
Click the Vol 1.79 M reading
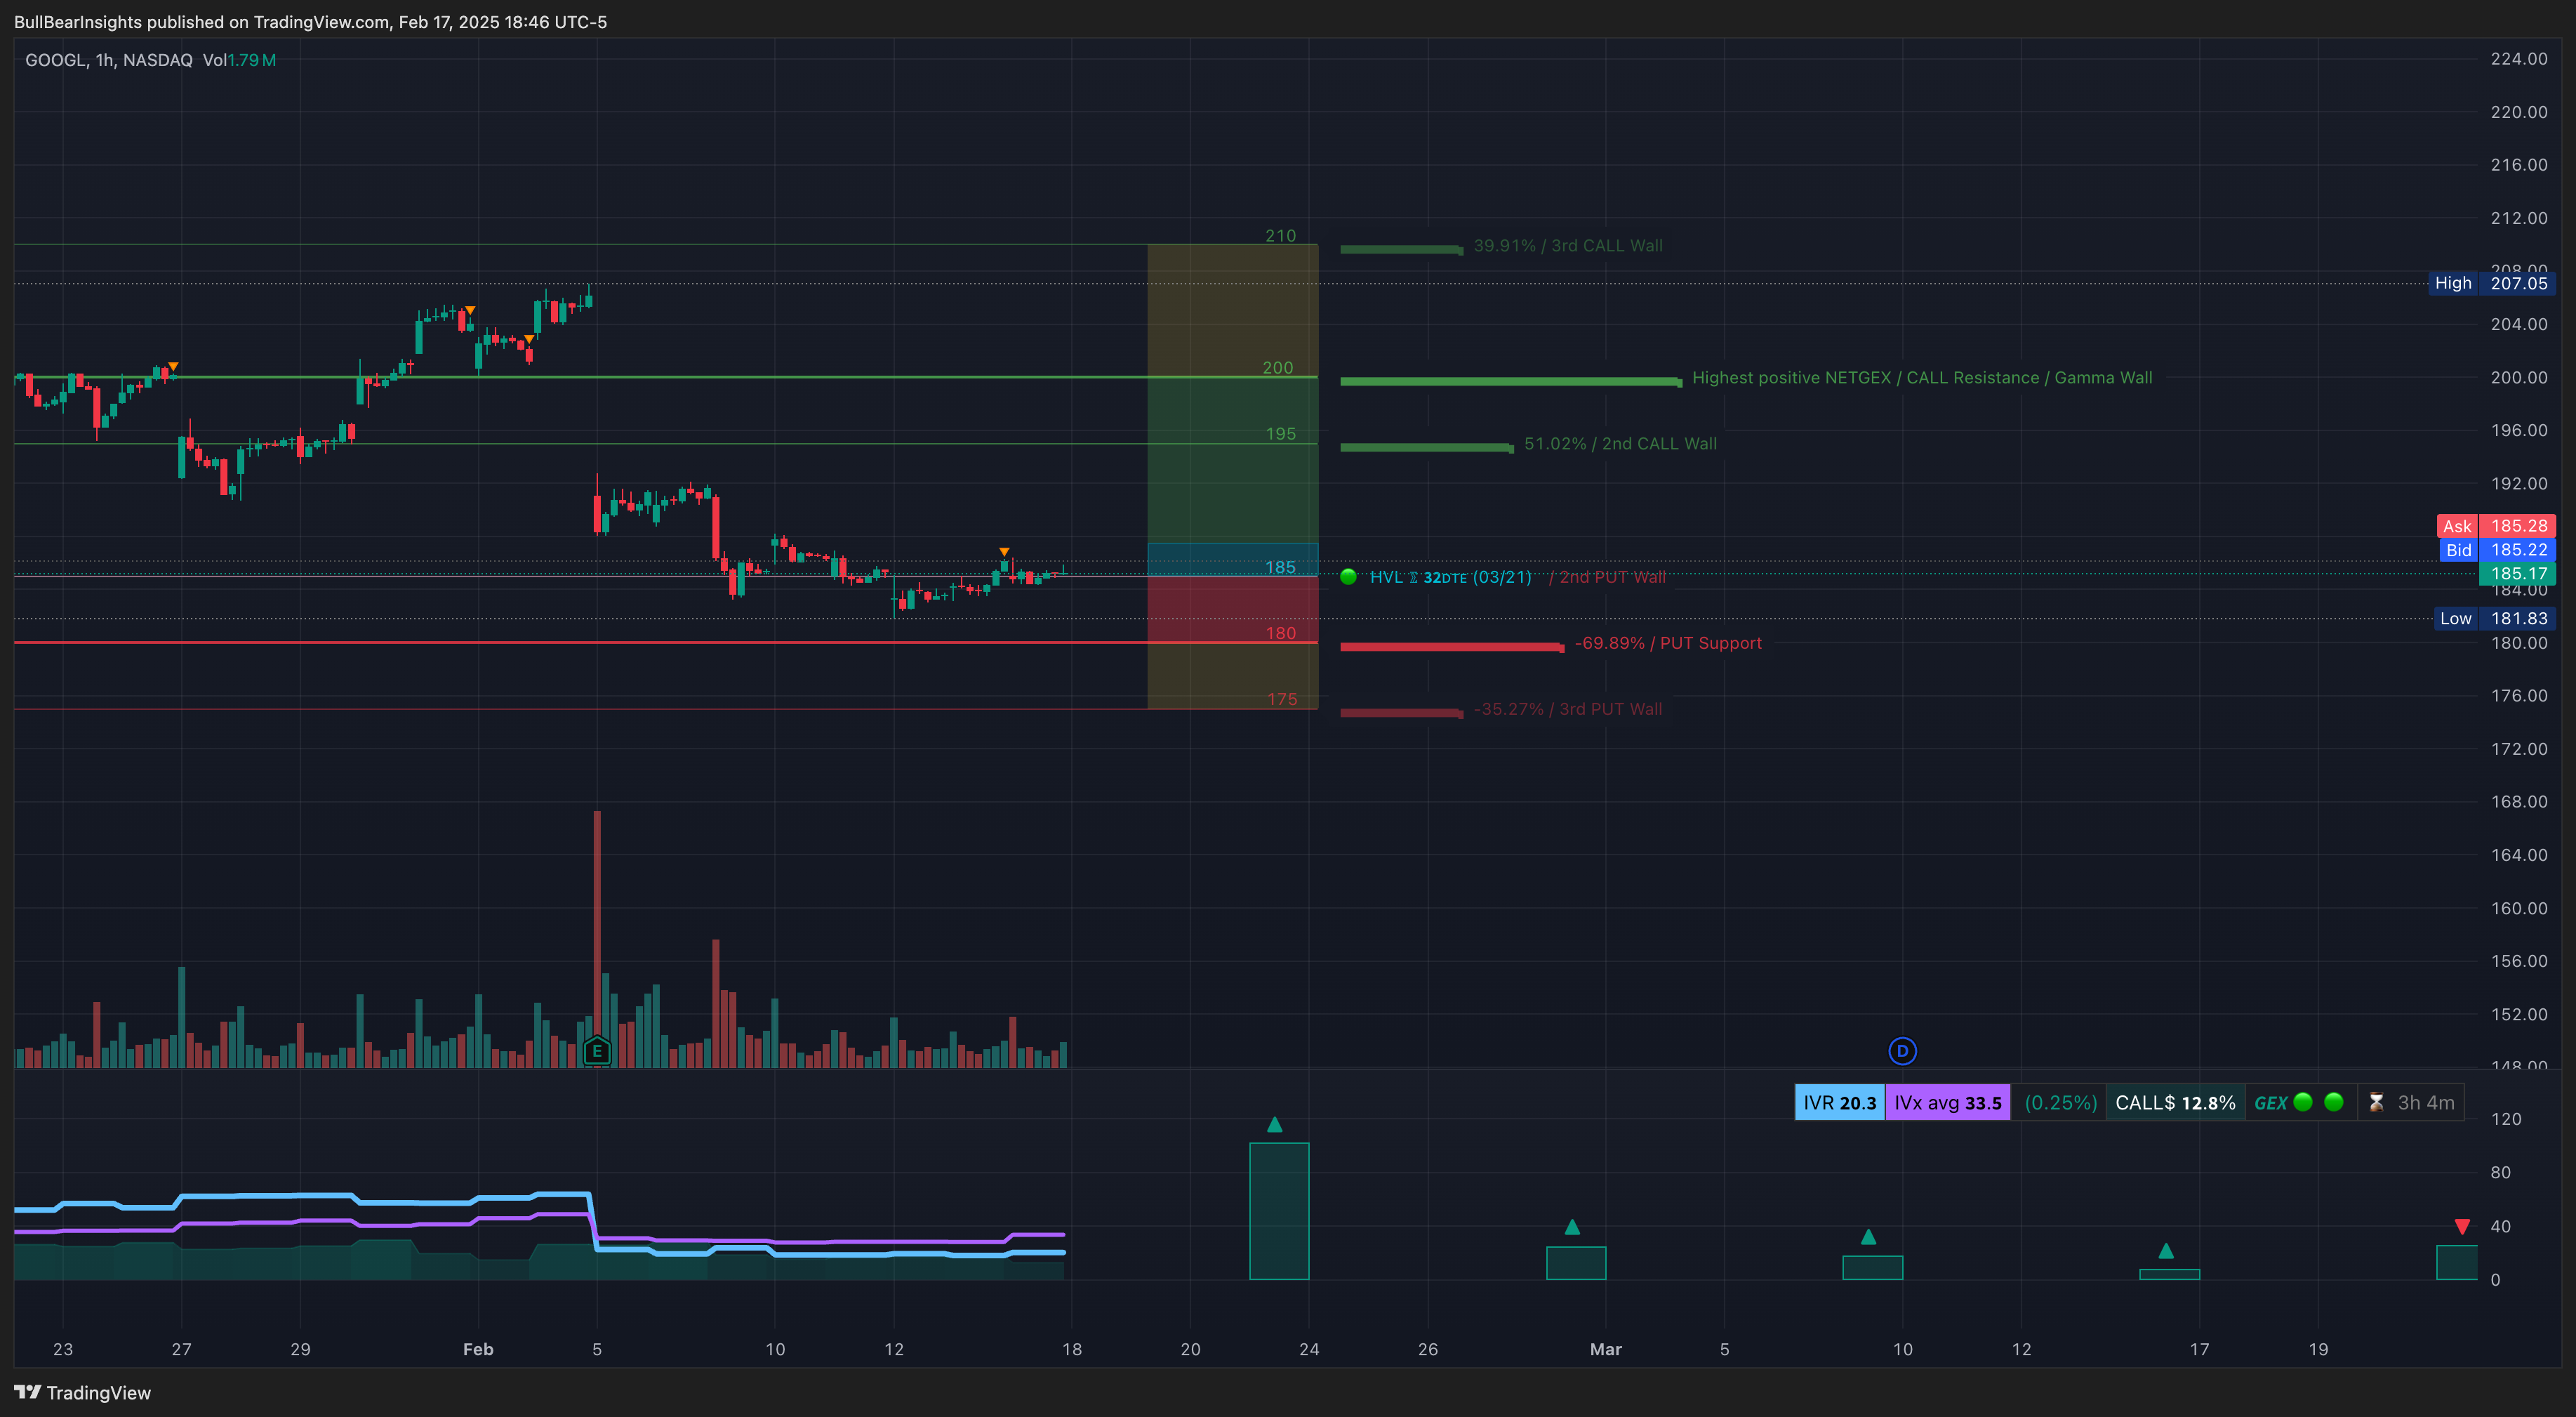click(239, 60)
